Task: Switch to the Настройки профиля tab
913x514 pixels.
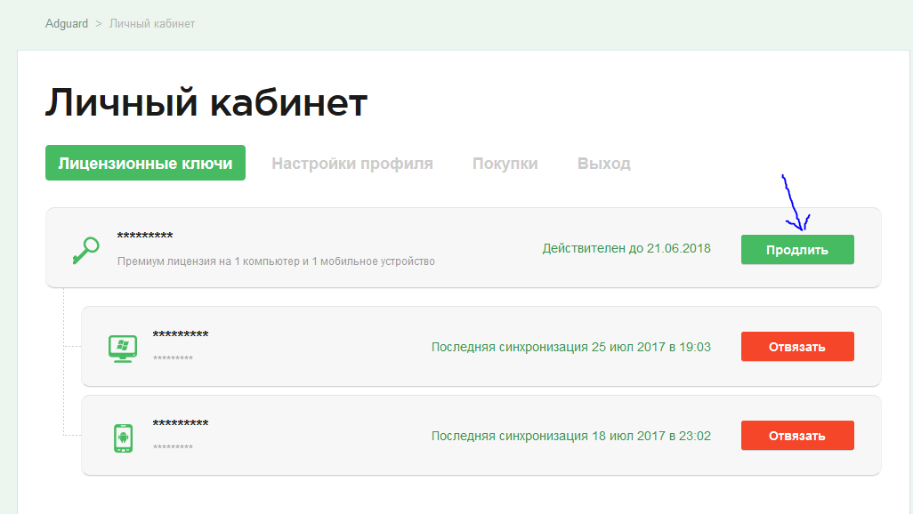Action: tap(352, 164)
